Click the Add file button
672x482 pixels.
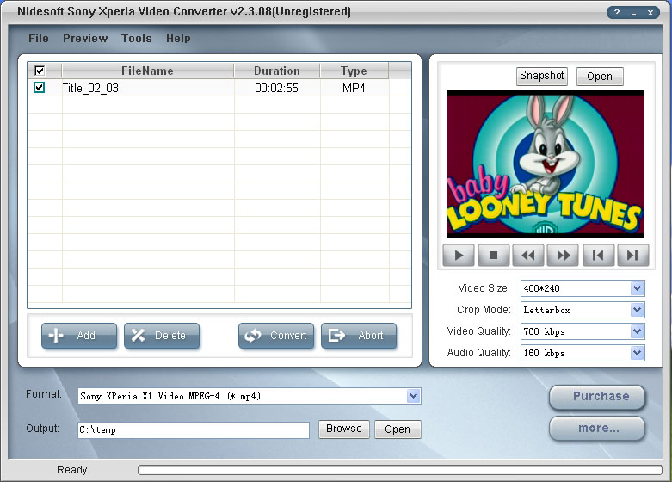[78, 336]
